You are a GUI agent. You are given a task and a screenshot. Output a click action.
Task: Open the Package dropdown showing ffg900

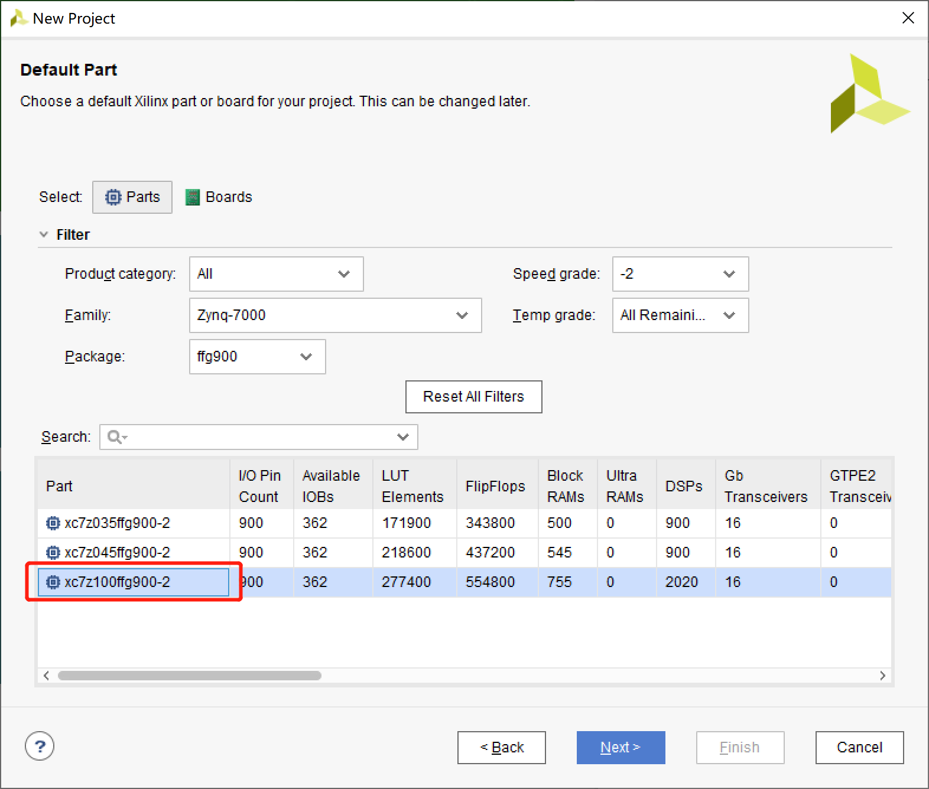(257, 357)
